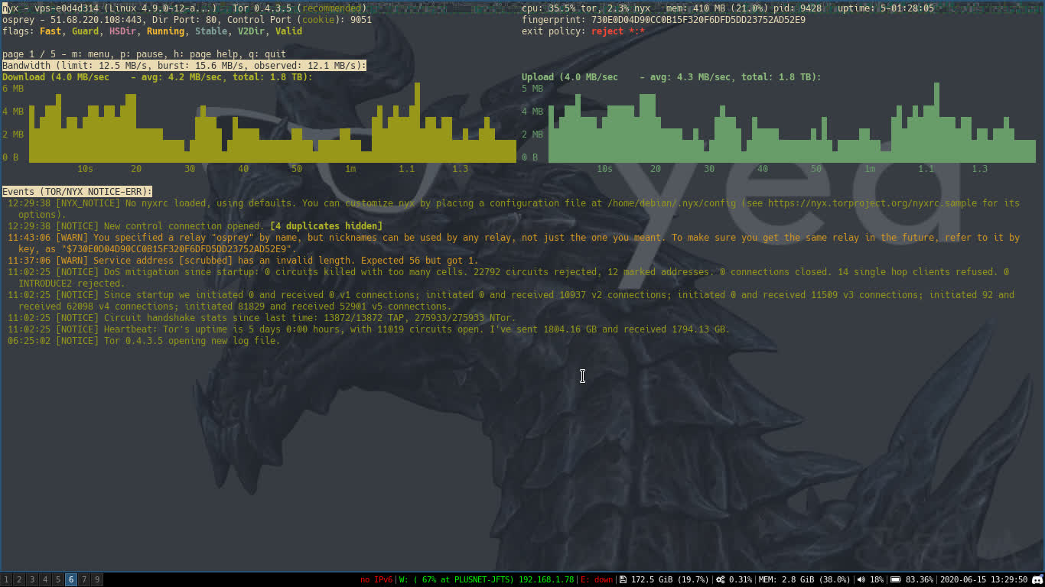Click the 'Guard' relay flag

(x=86, y=31)
